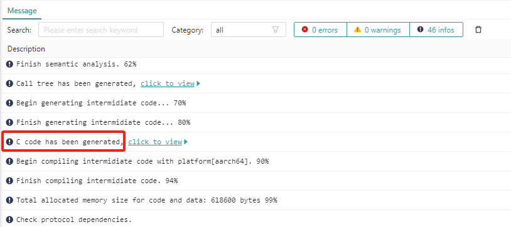Open the Category dropdown showing all

point(249,29)
